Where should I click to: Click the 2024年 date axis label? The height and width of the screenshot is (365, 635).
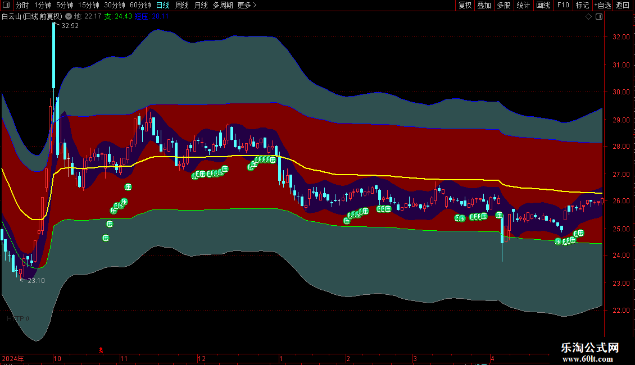[x=12, y=358]
